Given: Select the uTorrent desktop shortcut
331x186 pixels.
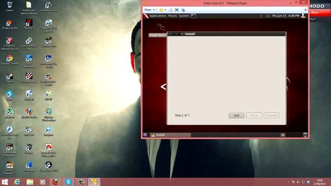Looking at the screenshot, I should [x=9, y=113].
